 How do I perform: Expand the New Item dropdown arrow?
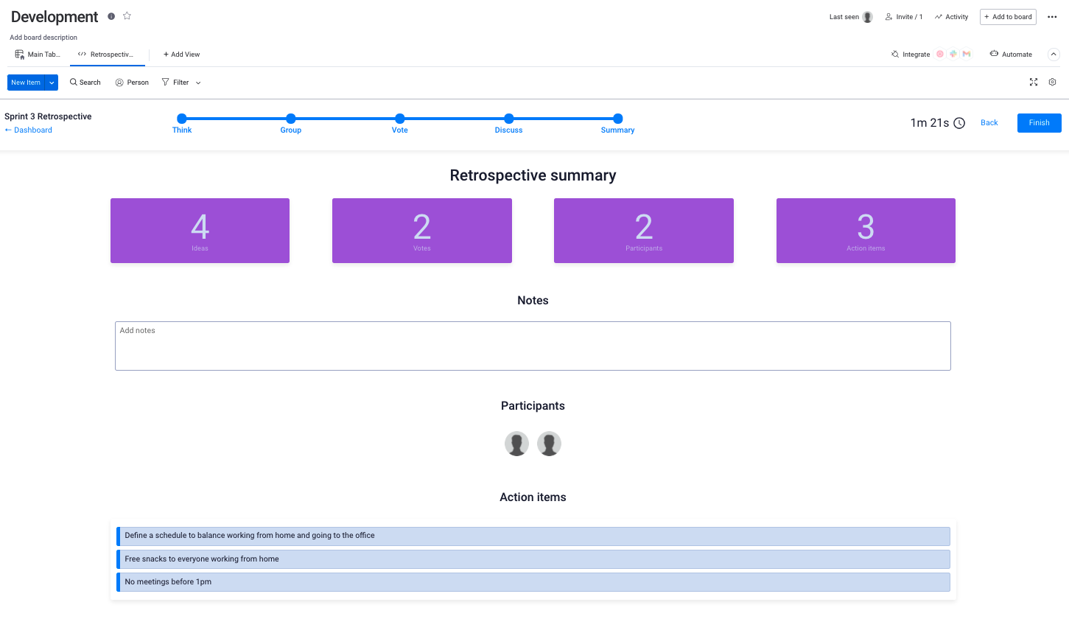pyautogui.click(x=52, y=83)
